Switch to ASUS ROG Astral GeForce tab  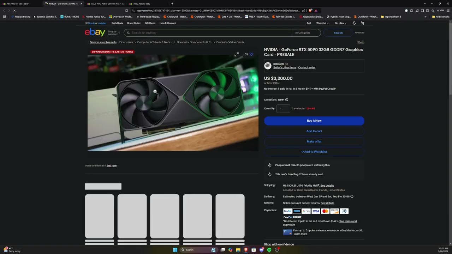pyautogui.click(x=105, y=4)
